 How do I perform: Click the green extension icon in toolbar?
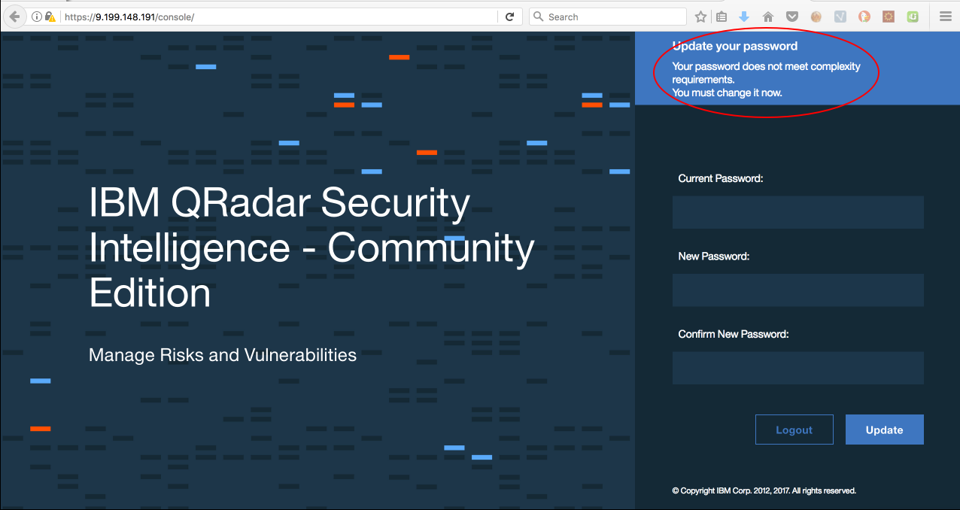coord(912,16)
